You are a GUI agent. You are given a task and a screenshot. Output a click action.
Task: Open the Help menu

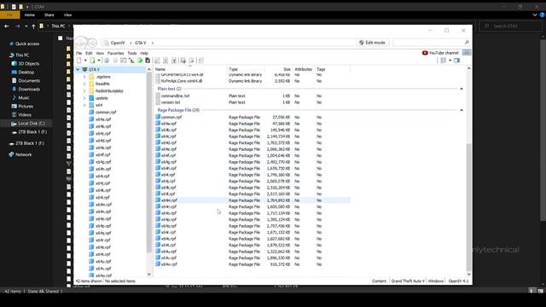[144, 53]
